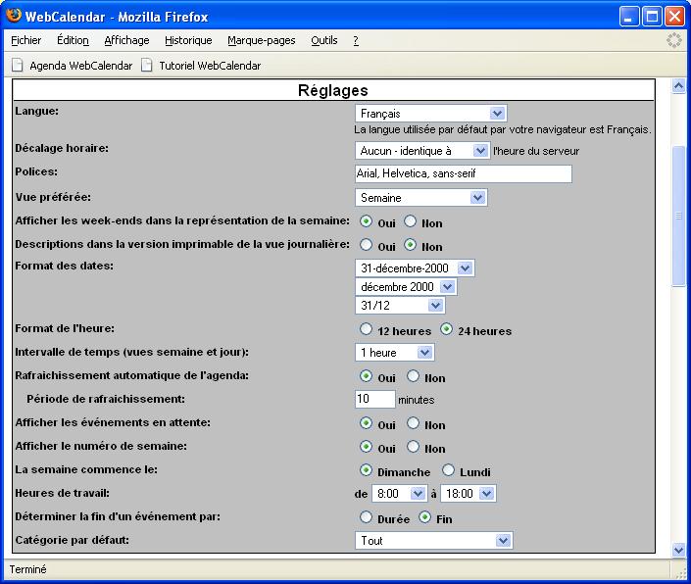Select Non for événements en attente
This screenshot has height=584, width=691.
click(413, 423)
